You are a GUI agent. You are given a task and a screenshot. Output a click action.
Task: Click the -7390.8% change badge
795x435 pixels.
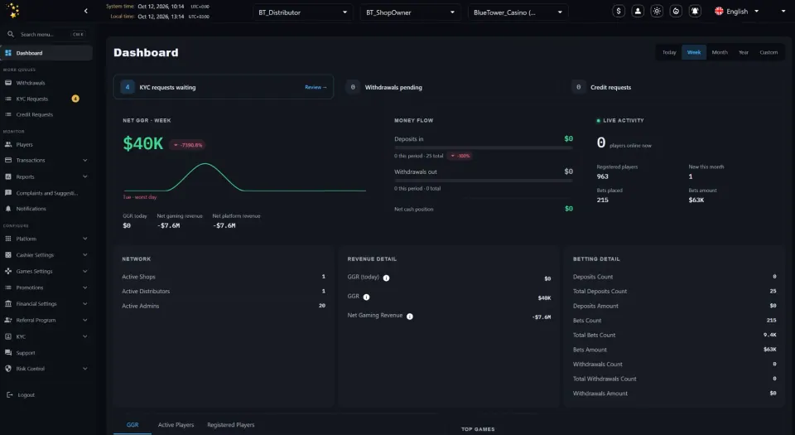[188, 145]
